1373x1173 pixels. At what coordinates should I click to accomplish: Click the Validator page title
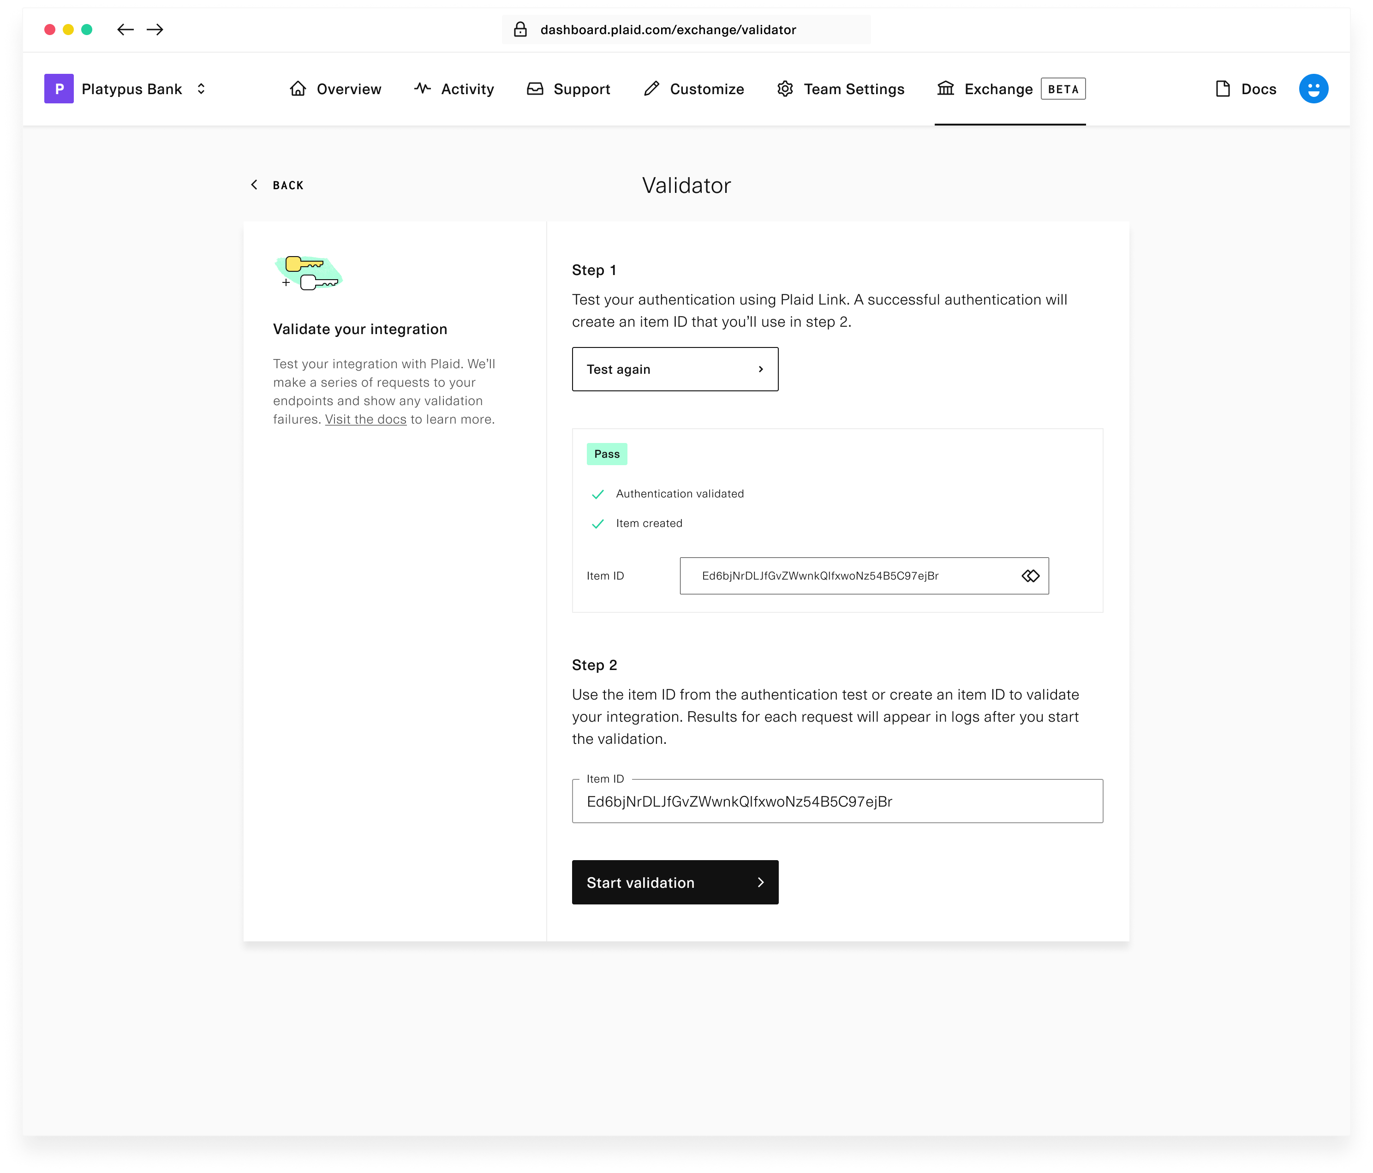tap(686, 185)
